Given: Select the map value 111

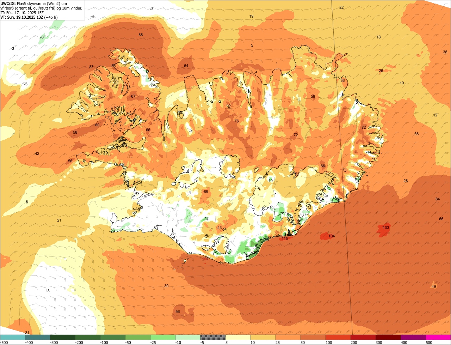Looking at the screenshot, I should coord(206,259).
